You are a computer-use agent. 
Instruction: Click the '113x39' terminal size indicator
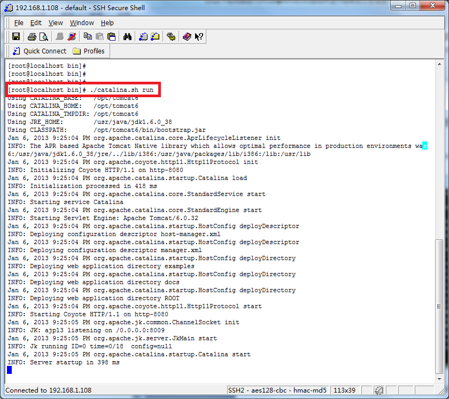pyautogui.click(x=344, y=390)
